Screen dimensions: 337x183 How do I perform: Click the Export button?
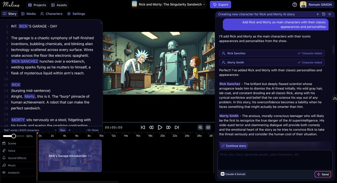click(220, 4)
